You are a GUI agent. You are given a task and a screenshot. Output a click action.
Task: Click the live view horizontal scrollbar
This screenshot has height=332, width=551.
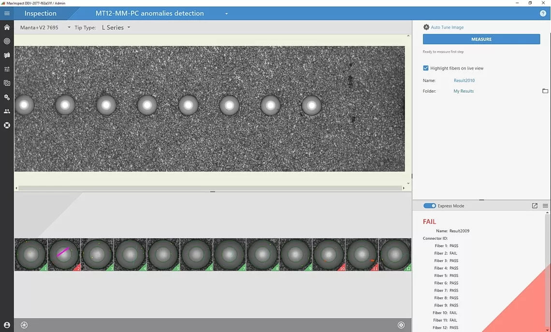210,188
